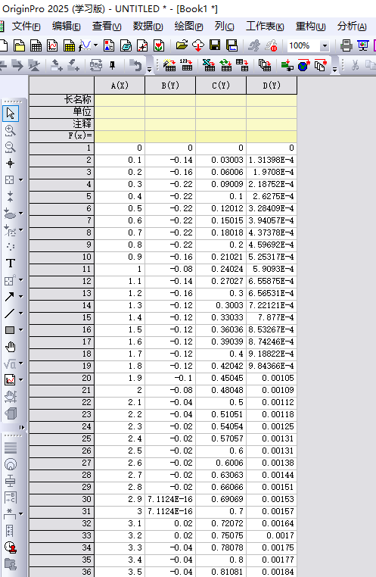Select the Pointer tool
The image size is (376, 577).
coord(11,114)
